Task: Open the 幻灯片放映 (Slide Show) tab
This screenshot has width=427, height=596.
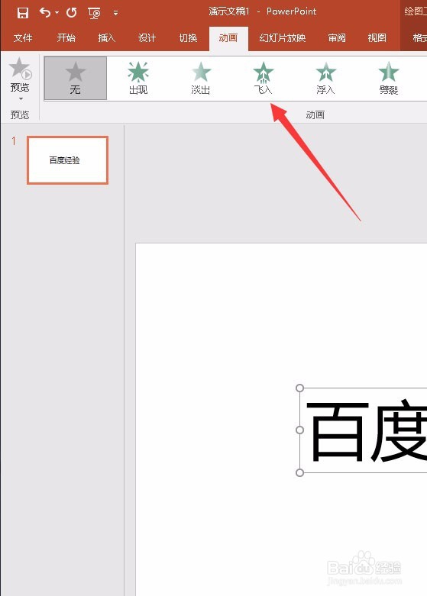Action: (283, 38)
